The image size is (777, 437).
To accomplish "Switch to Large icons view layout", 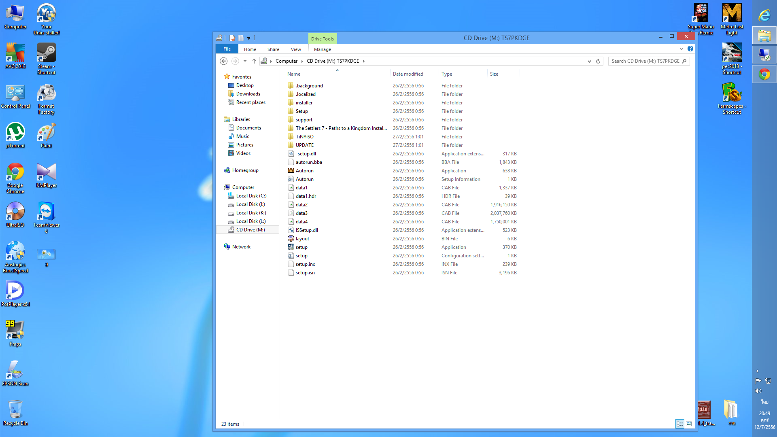I will tap(689, 424).
